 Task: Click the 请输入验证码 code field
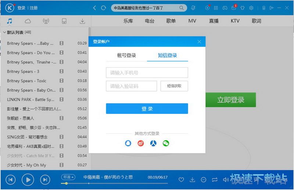click(132, 86)
